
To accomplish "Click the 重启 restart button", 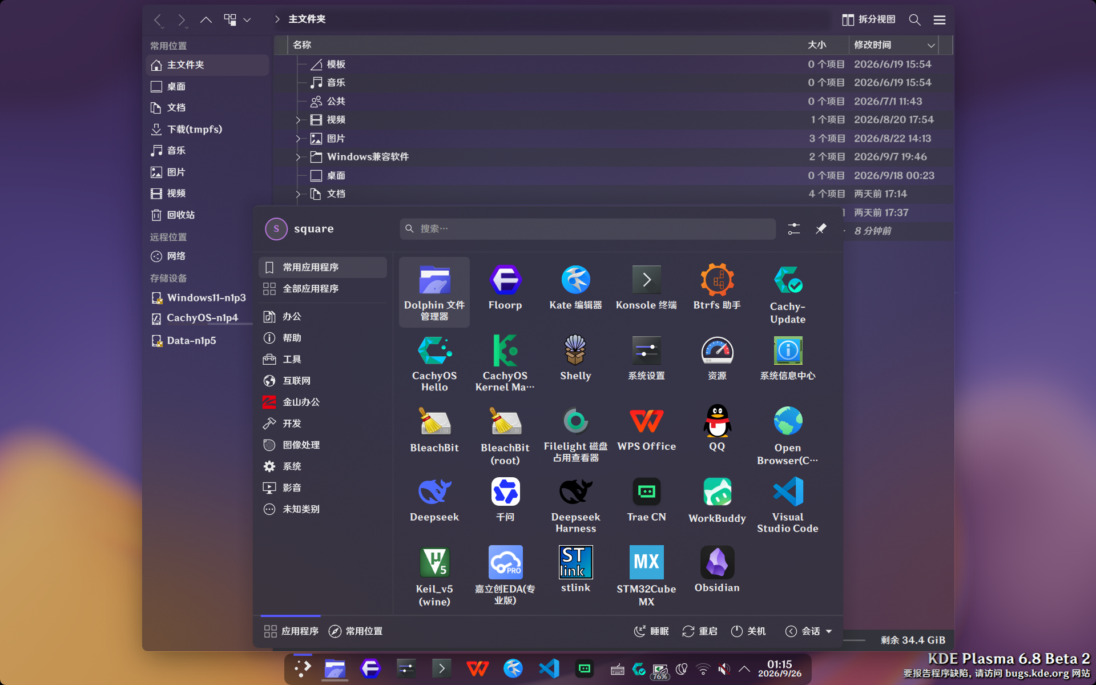I will tap(700, 631).
